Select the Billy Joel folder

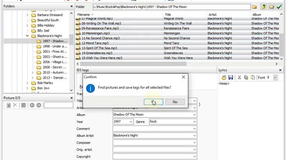click(x=43, y=31)
